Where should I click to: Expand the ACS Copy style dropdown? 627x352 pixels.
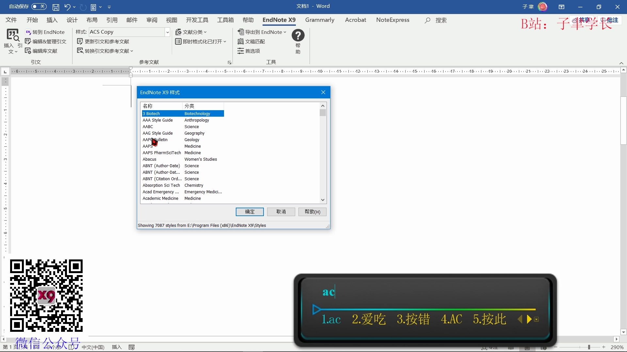click(x=168, y=32)
